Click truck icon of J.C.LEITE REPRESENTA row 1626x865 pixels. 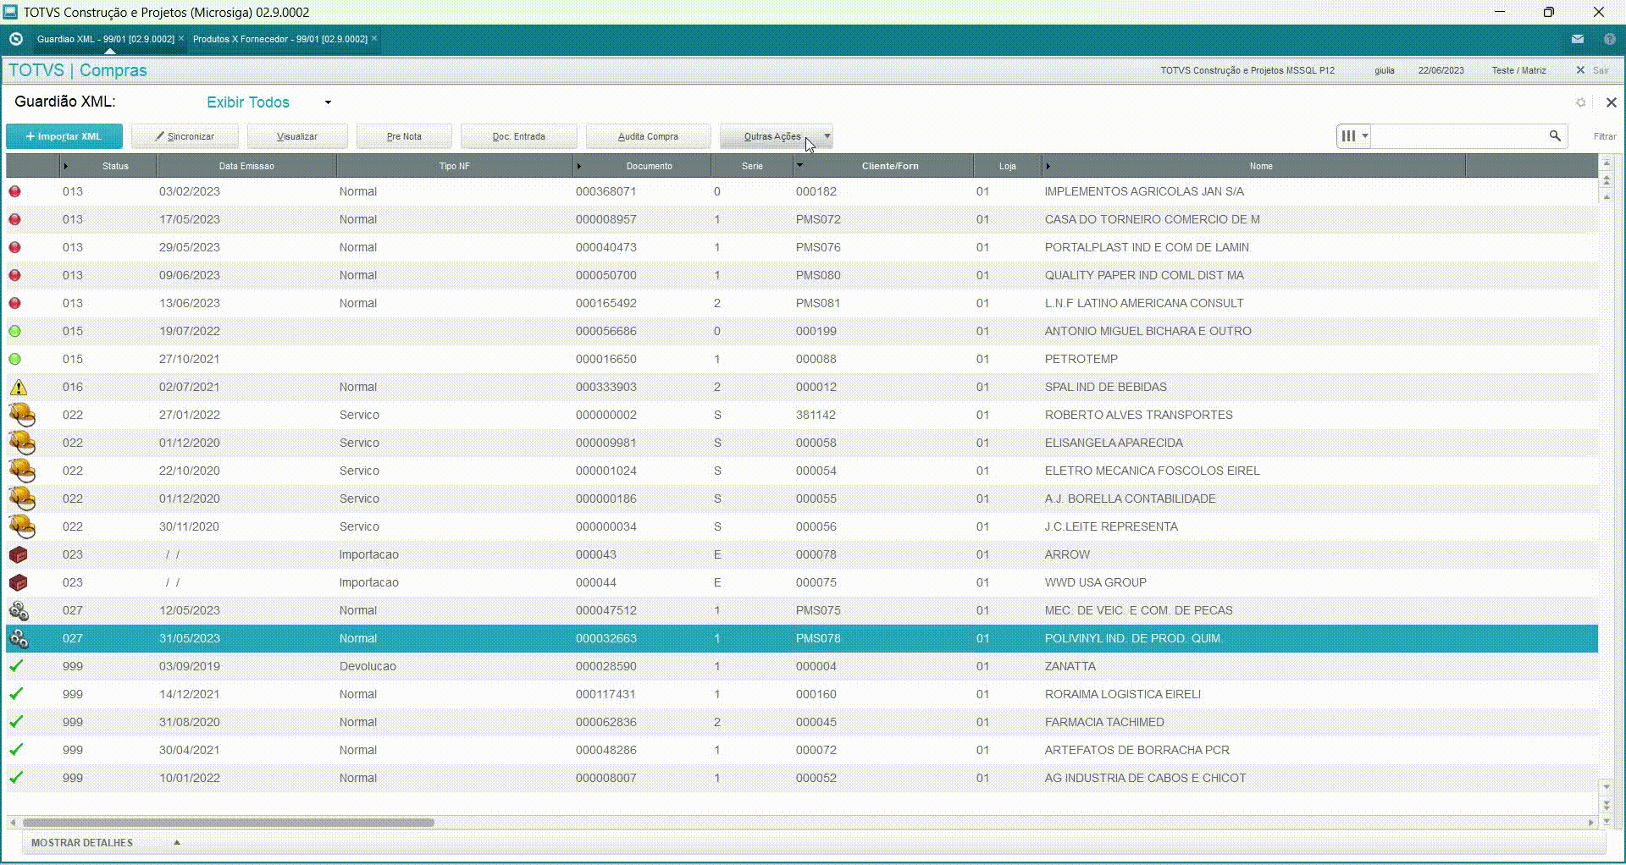22,526
